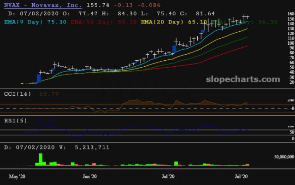295x185 pixels.
Task: Click the rightmost Jul '20 date label
Action: click(x=243, y=176)
